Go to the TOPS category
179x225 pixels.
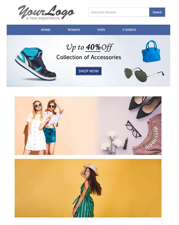coord(101,30)
